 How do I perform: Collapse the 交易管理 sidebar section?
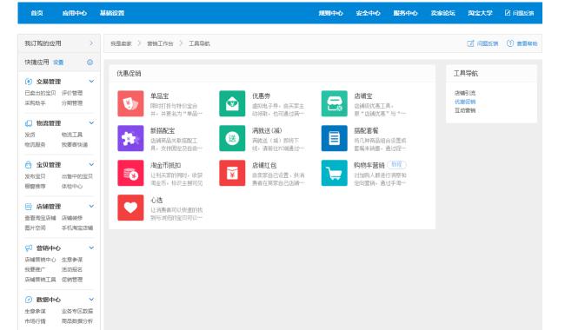point(91,82)
